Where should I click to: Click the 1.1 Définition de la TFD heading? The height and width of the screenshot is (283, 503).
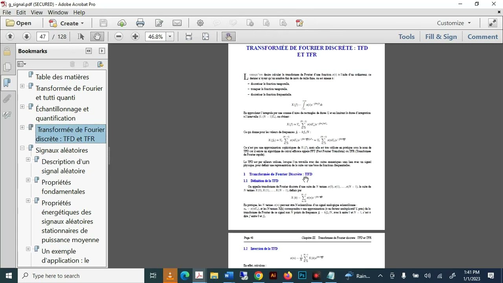click(261, 181)
